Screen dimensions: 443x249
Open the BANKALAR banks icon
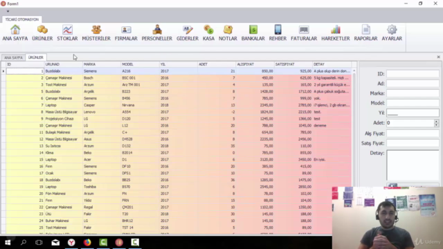253,33
